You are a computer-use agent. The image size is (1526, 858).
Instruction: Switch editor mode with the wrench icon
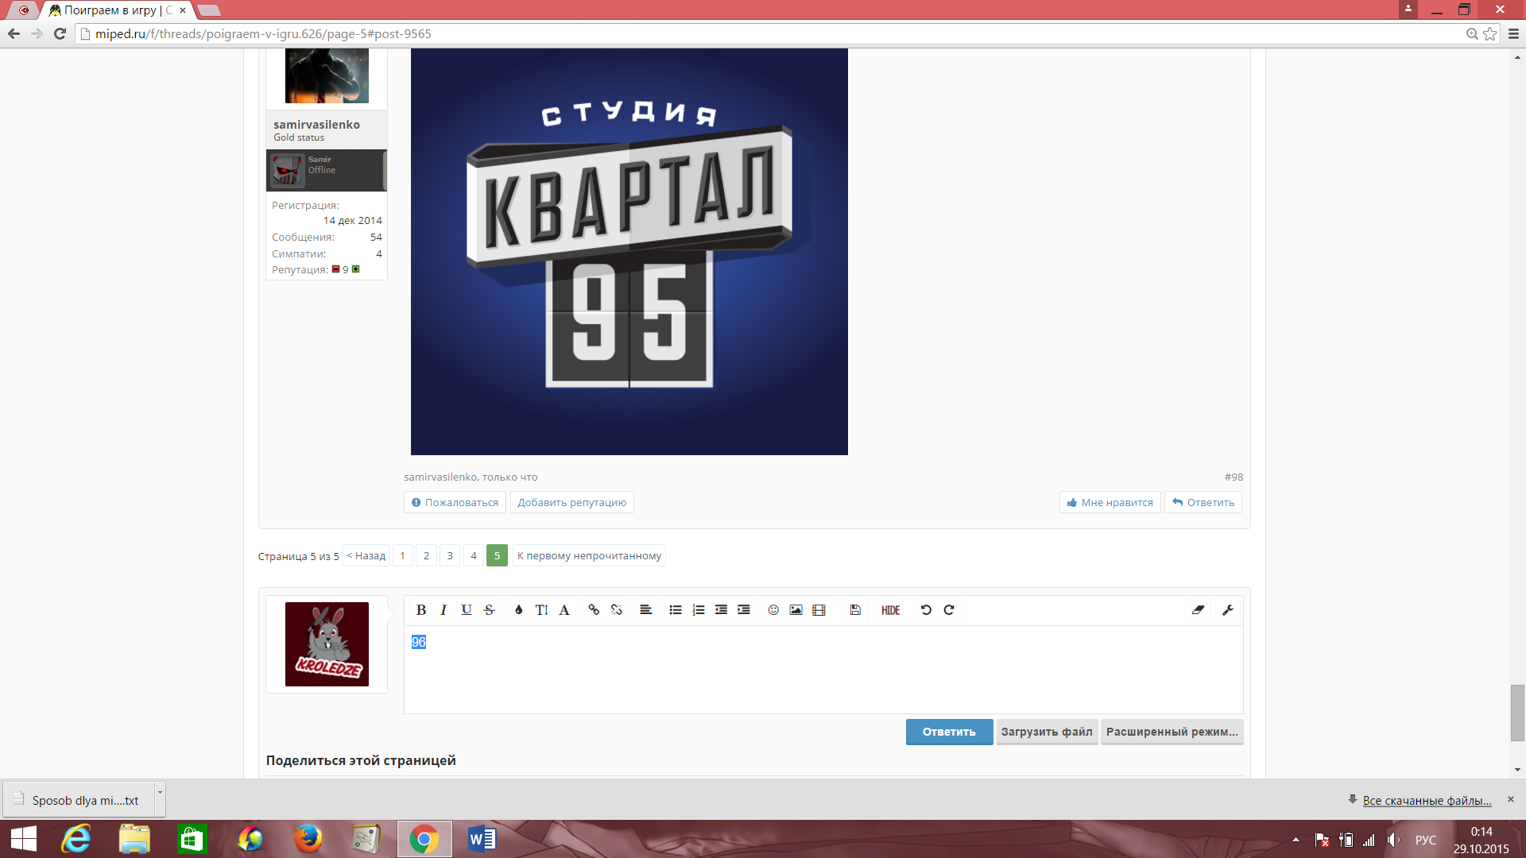1228,610
